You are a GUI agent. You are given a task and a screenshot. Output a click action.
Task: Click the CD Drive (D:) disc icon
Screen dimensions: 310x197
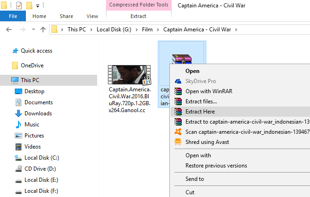[19, 168]
